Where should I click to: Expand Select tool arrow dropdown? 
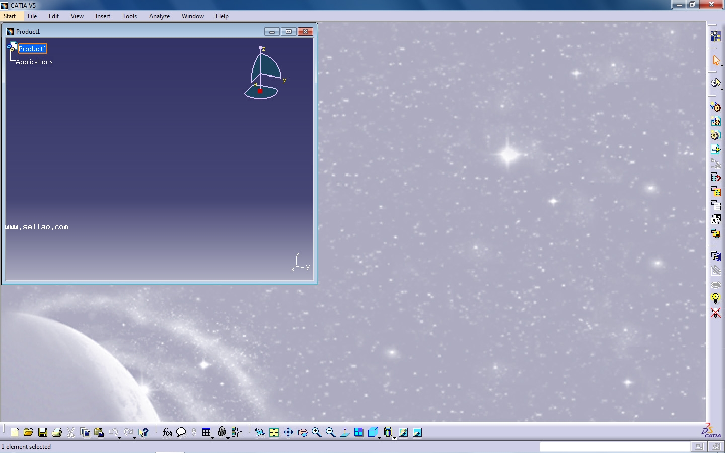tap(722, 66)
